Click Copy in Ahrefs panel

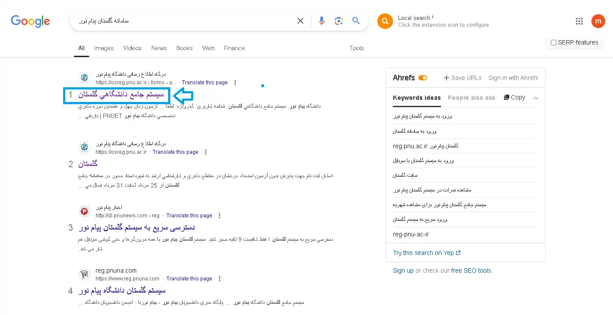(514, 98)
